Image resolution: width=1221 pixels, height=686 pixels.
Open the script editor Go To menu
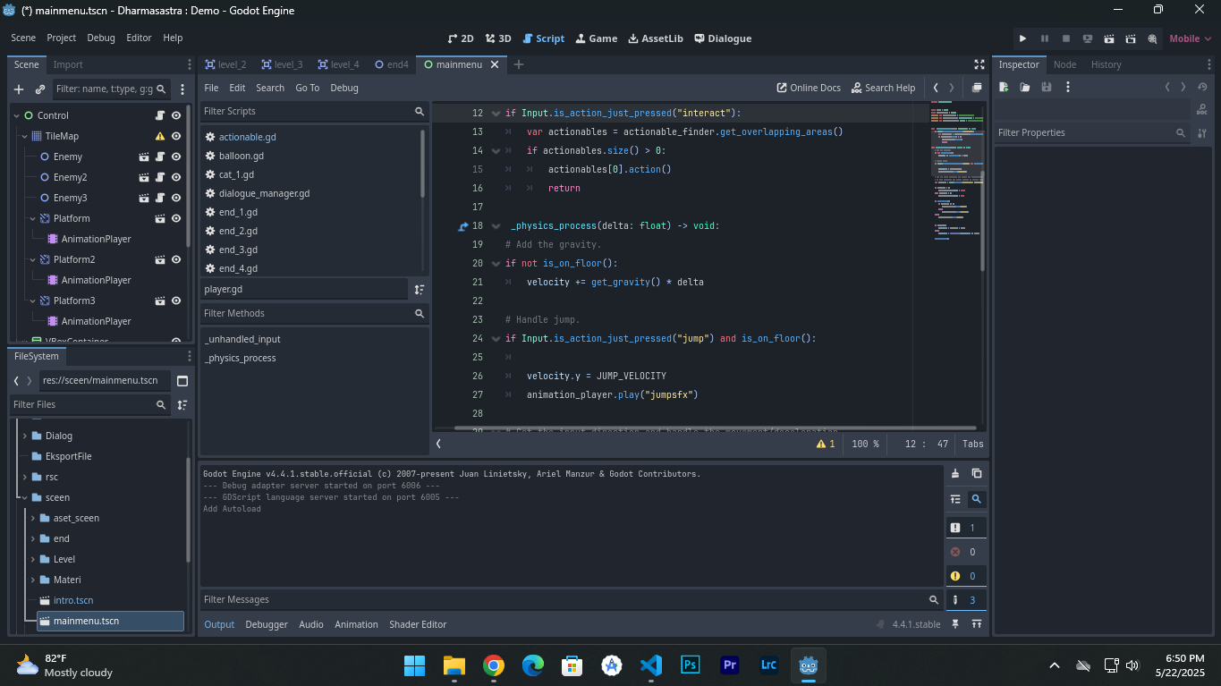[x=307, y=88]
